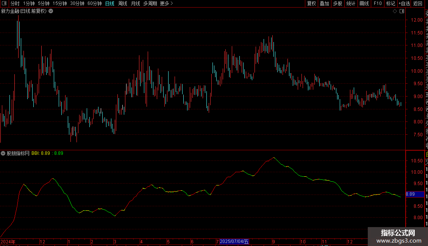Open 多周期 multi-period view
This screenshot has height=246, width=428.
tap(150, 3)
